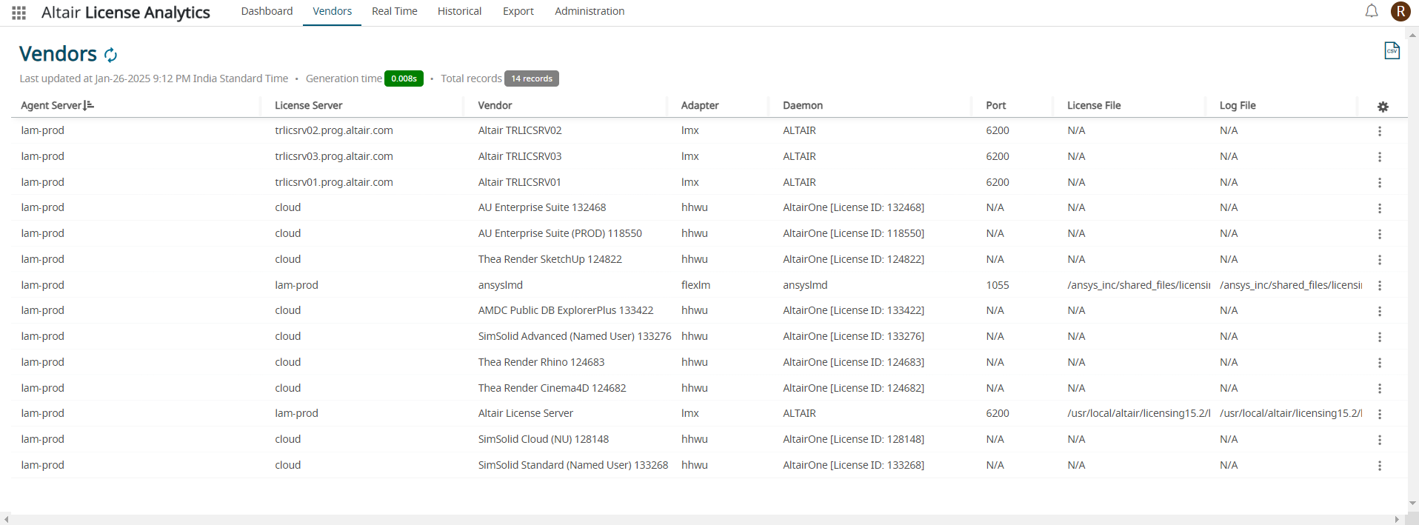Open the notifications bell
Image resolution: width=1419 pixels, height=525 pixels.
[x=1372, y=11]
